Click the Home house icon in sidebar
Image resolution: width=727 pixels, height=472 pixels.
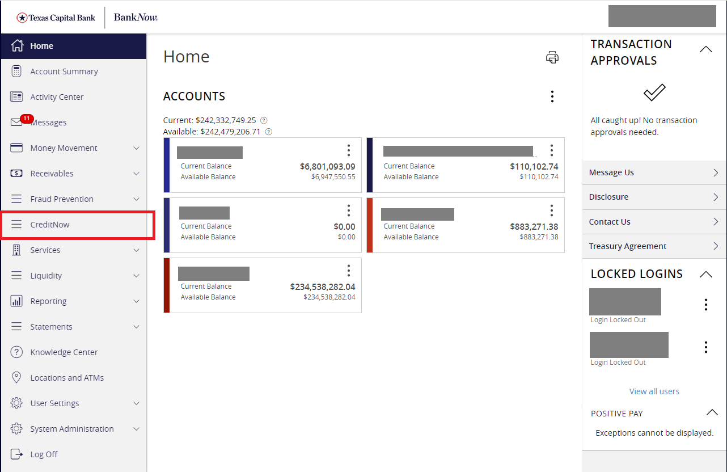pos(17,46)
